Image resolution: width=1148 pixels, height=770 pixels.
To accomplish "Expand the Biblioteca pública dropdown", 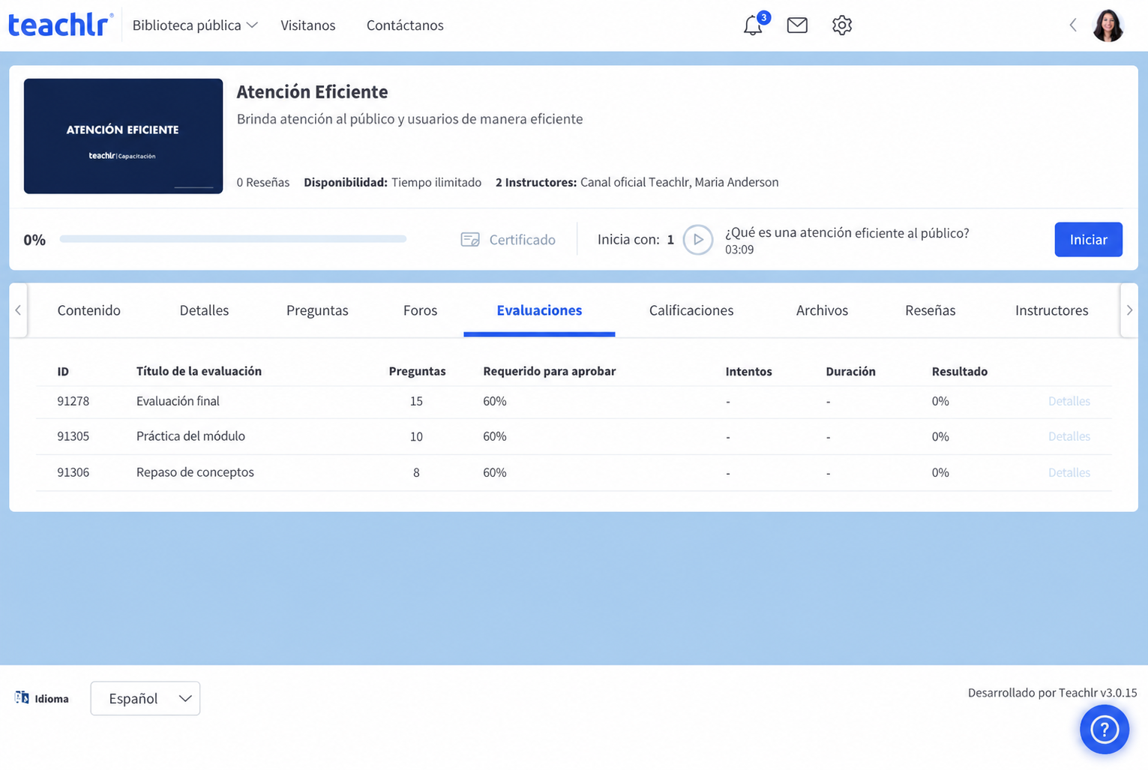I will tap(195, 25).
